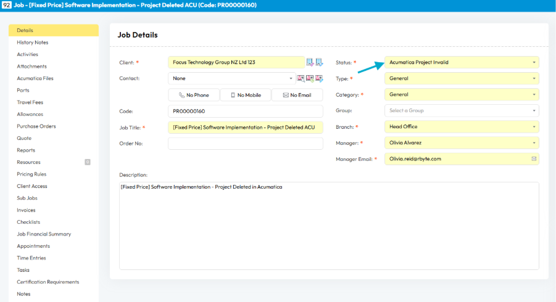The height and width of the screenshot is (302, 556).
Task: Open the Contact dropdown set to None
Action: pos(231,78)
